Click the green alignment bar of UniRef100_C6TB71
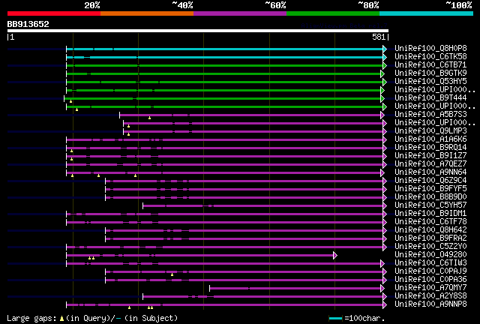This screenshot has width=480, height=324. [x=225, y=65]
